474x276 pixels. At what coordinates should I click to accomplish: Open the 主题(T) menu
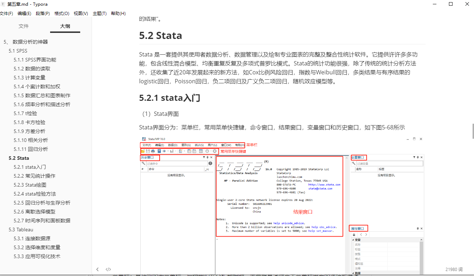point(100,14)
